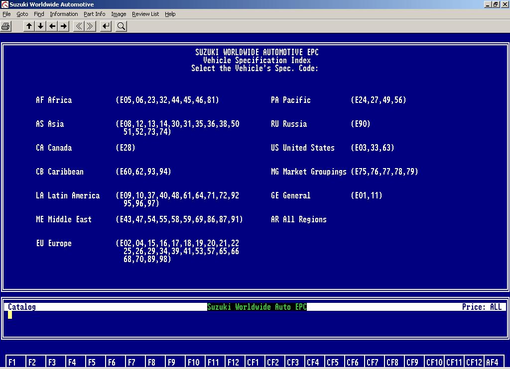This screenshot has width=510, height=369.
Task: Select the GE General entry
Action: coord(291,195)
